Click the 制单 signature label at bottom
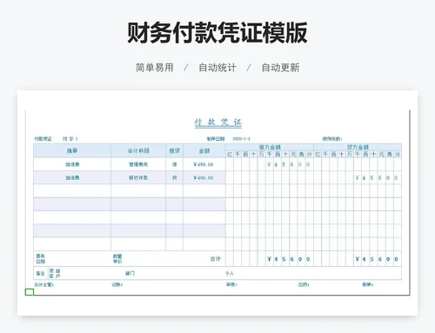435x333 pixels. (x=367, y=284)
